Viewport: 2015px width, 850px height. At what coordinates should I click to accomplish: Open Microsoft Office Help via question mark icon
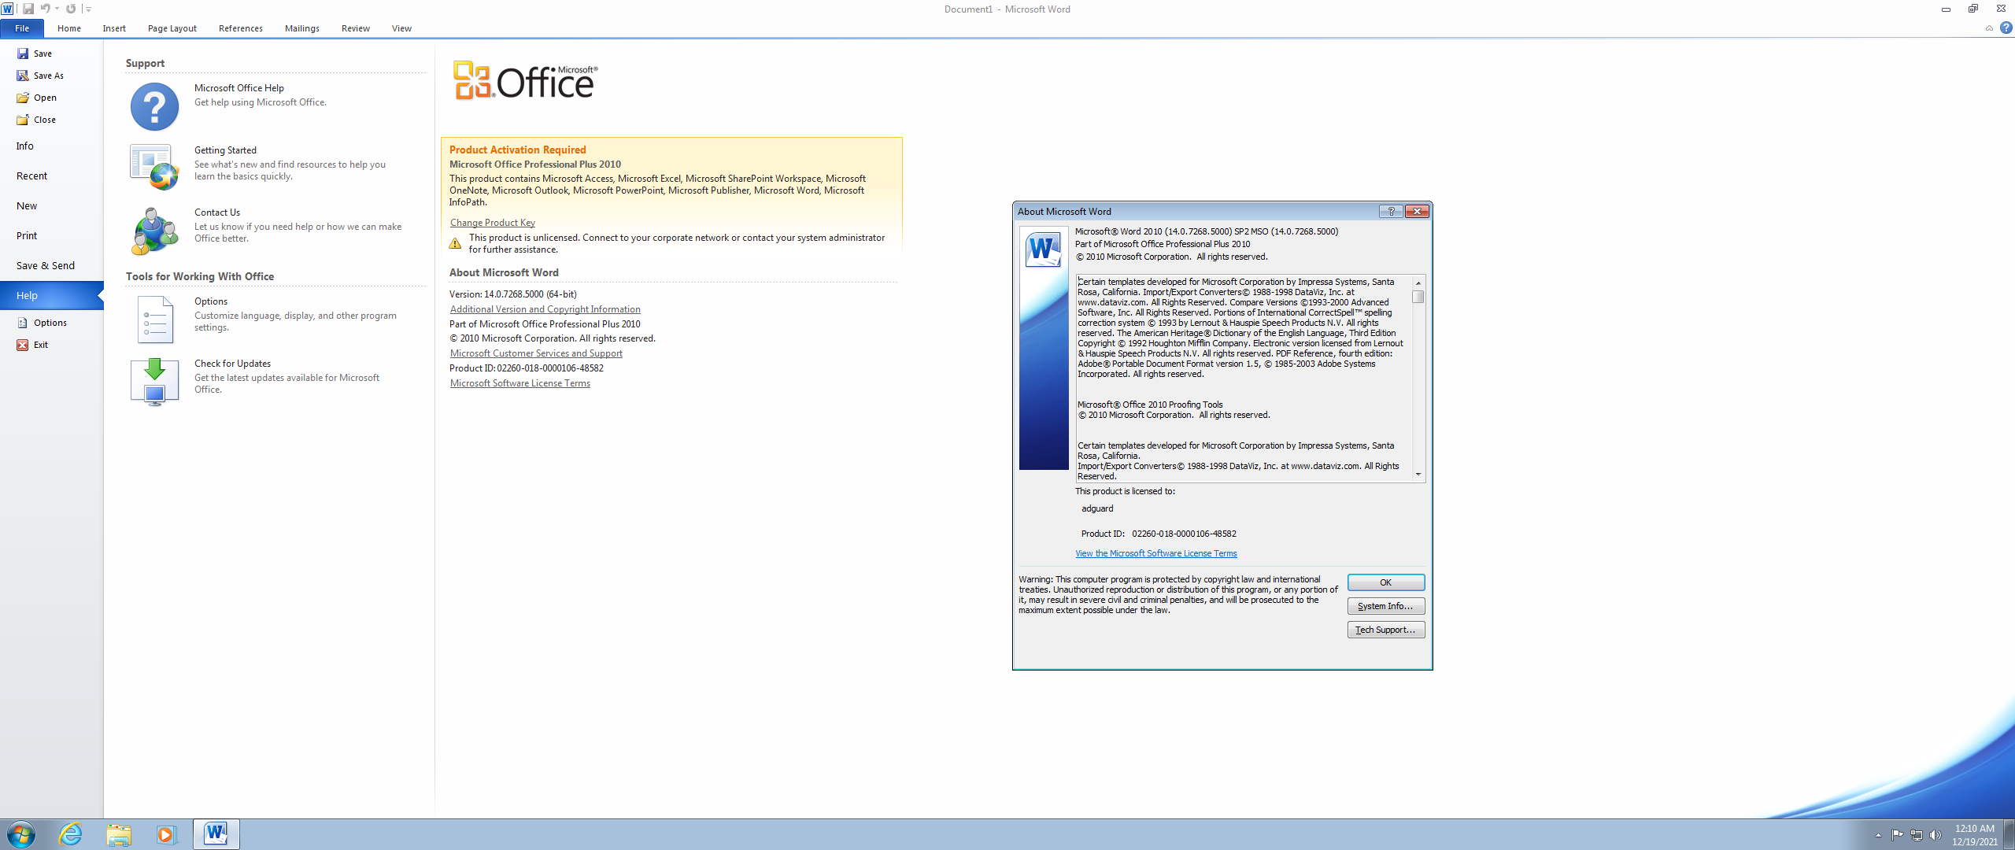tap(153, 106)
